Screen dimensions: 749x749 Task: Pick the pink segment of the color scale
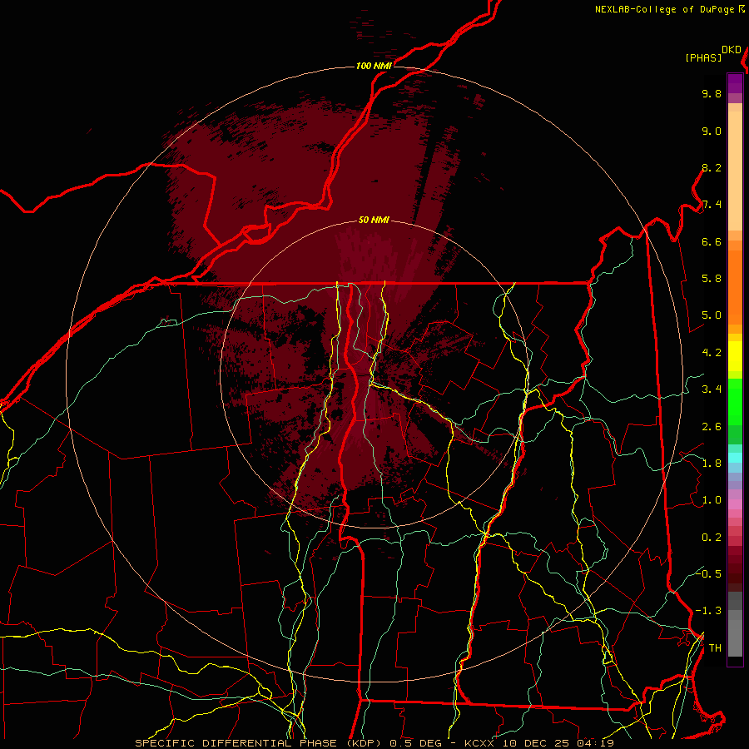click(735, 504)
